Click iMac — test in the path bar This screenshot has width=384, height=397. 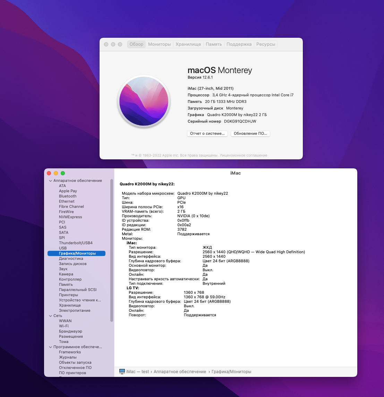coord(138,372)
